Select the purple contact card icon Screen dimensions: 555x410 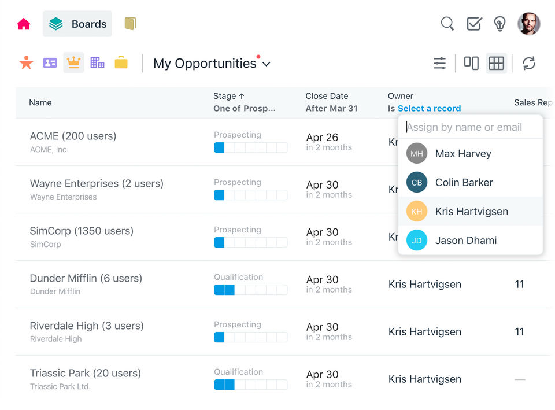50,62
